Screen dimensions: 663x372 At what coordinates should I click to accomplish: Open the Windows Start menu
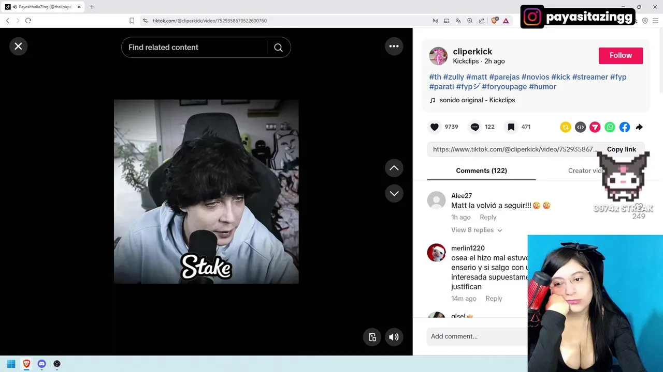point(11,364)
